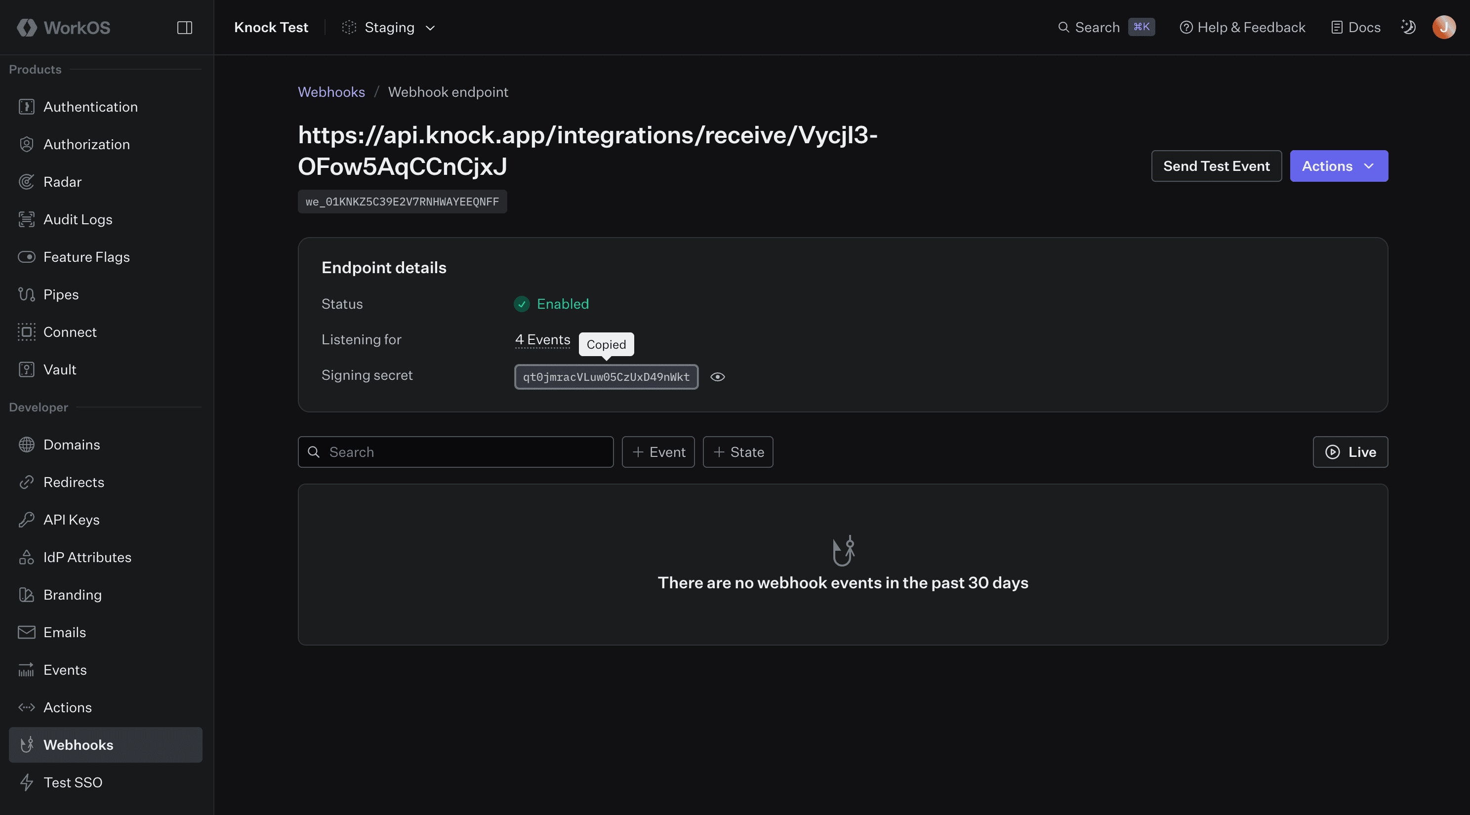The image size is (1470, 815).
Task: Open the Staging environment switcher
Action: point(389,27)
